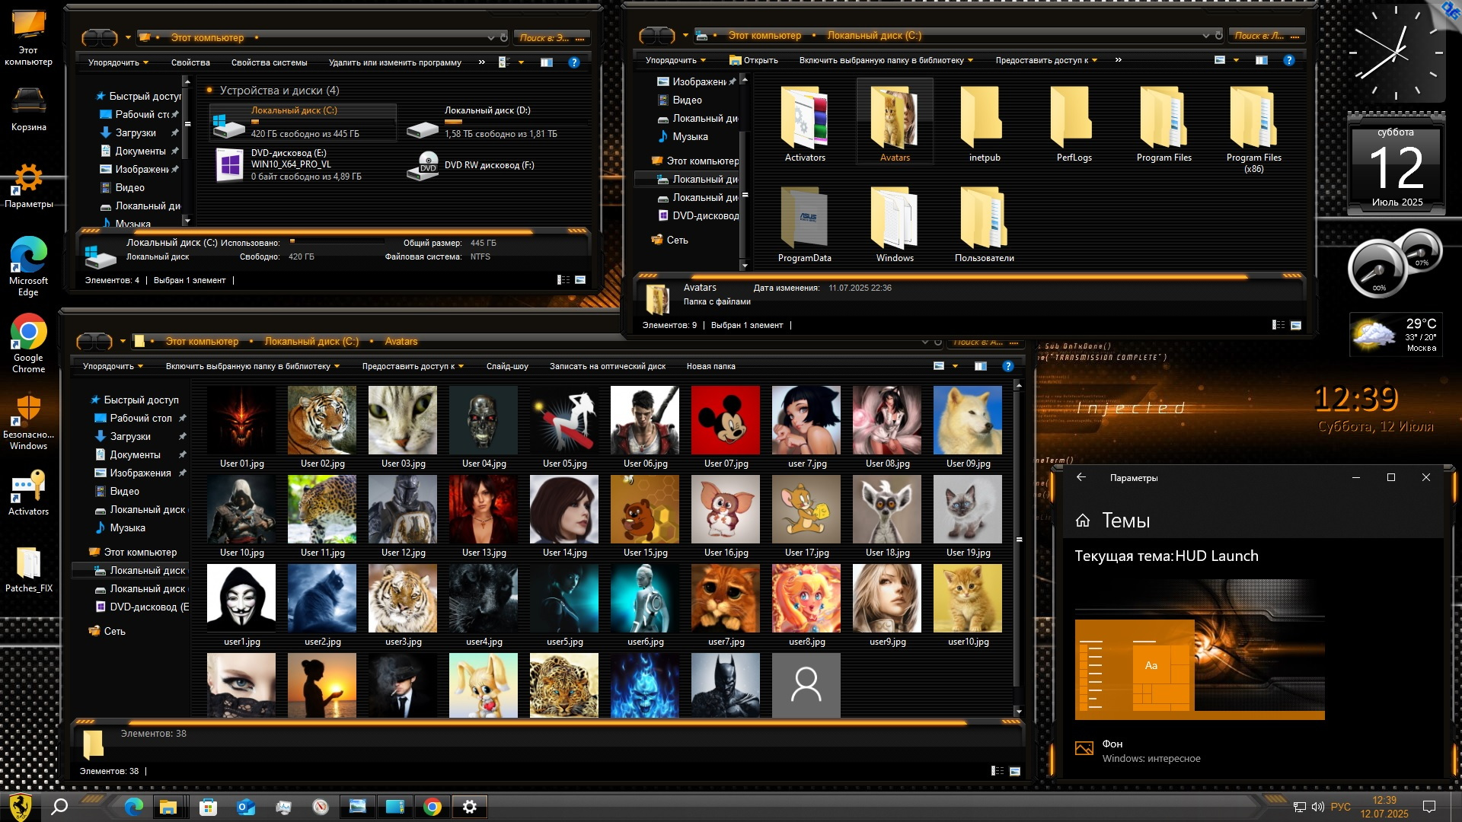Open the search magnifier on taskbar
Viewport: 1462px width, 822px height.
[59, 807]
